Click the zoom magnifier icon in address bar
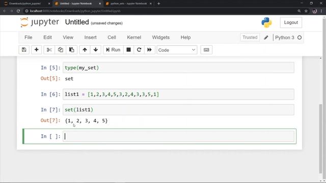Screen dimensions: 326x183 (299, 11)
